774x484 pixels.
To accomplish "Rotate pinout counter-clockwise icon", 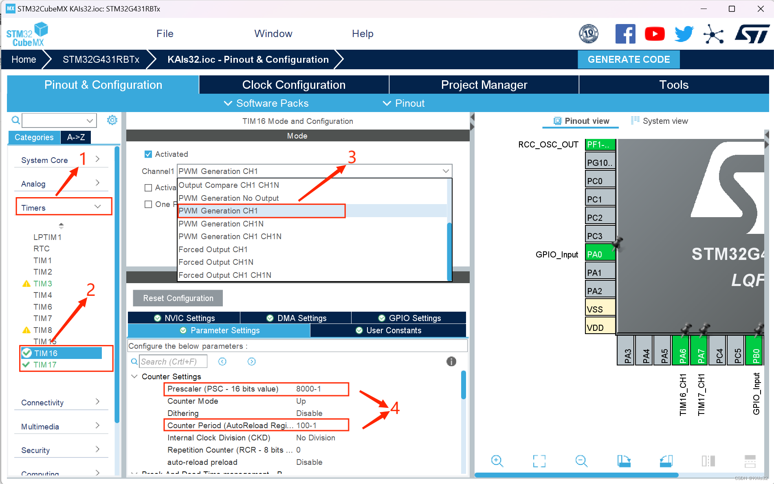I will [666, 461].
